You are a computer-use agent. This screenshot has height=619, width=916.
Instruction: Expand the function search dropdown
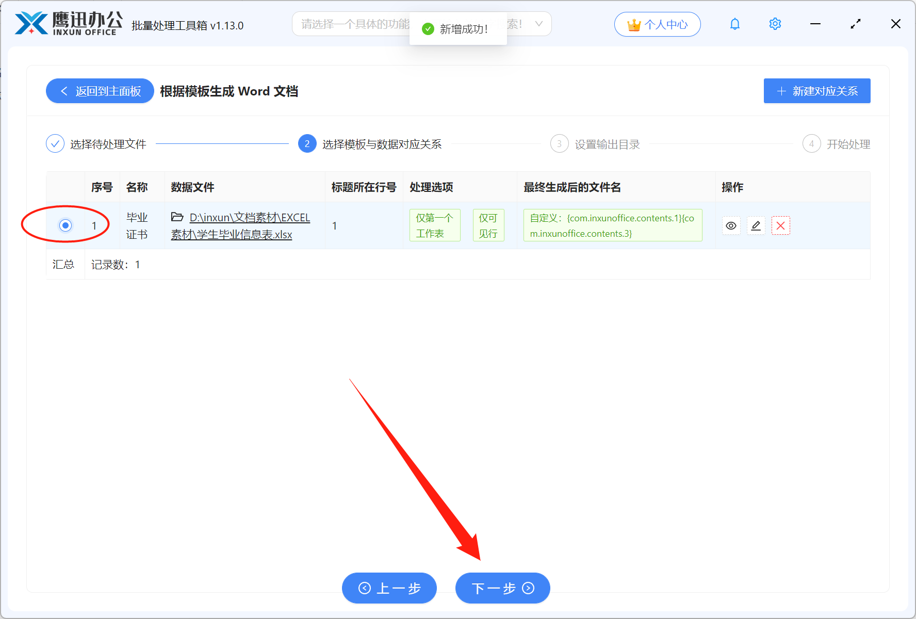tap(538, 24)
